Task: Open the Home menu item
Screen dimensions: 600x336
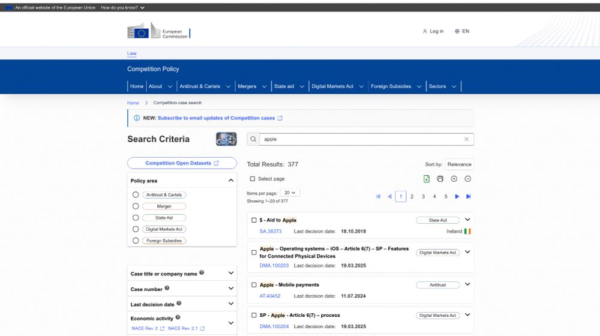Action: click(137, 86)
